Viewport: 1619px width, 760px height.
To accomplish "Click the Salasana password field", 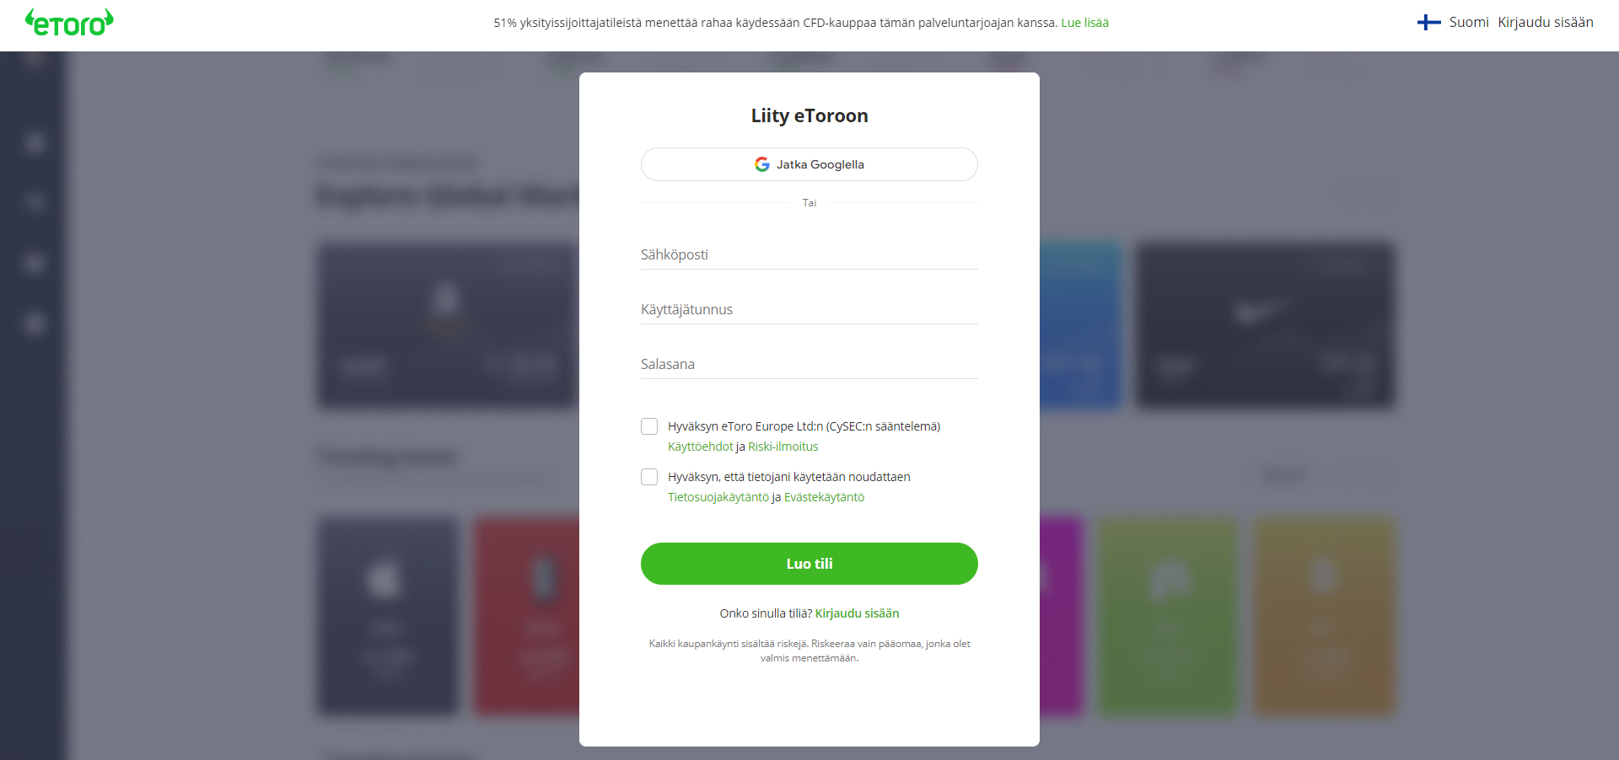I will pos(809,364).
